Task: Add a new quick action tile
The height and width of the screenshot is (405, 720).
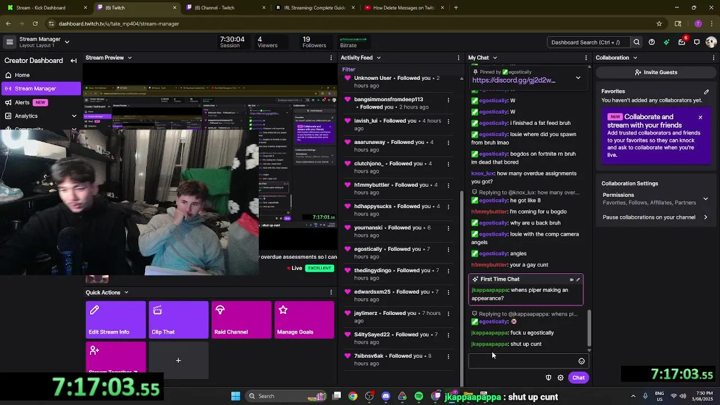Action: coord(178,360)
